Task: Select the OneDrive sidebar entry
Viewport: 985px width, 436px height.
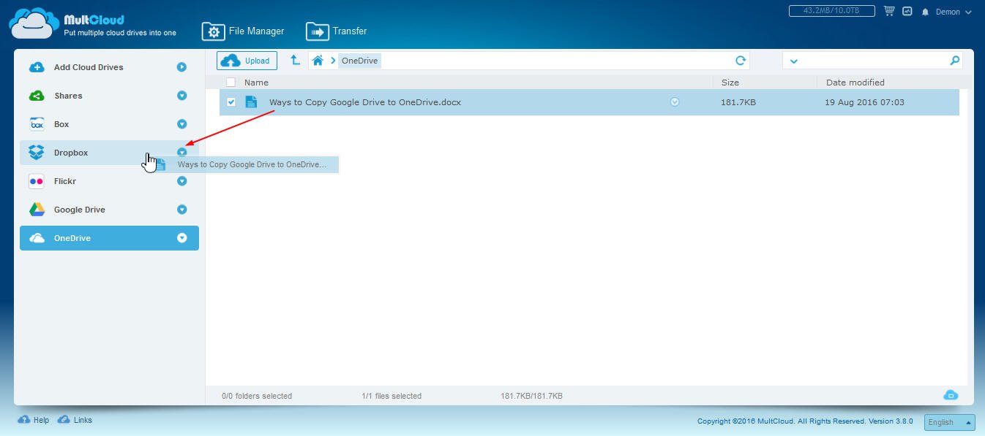Action: tap(109, 238)
